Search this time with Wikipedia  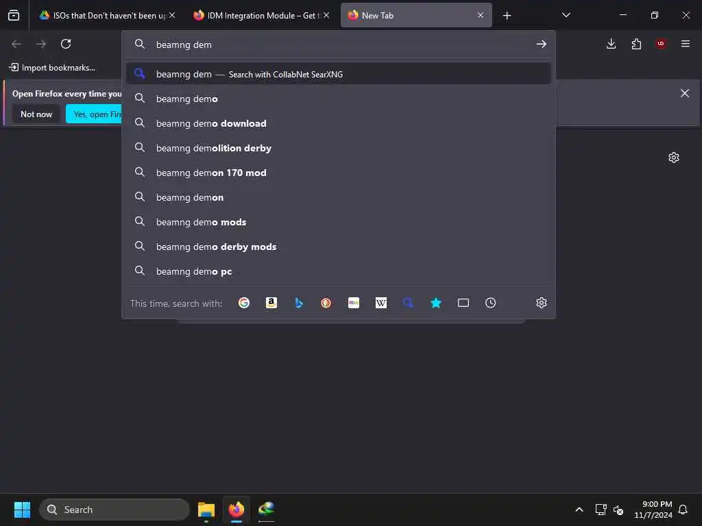click(x=381, y=303)
